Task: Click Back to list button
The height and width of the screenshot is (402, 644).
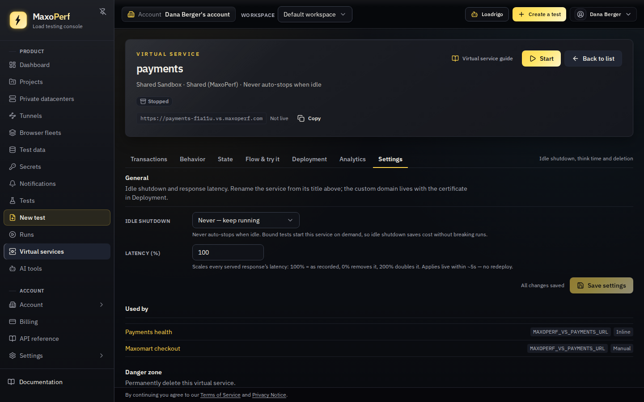Action: (593, 59)
